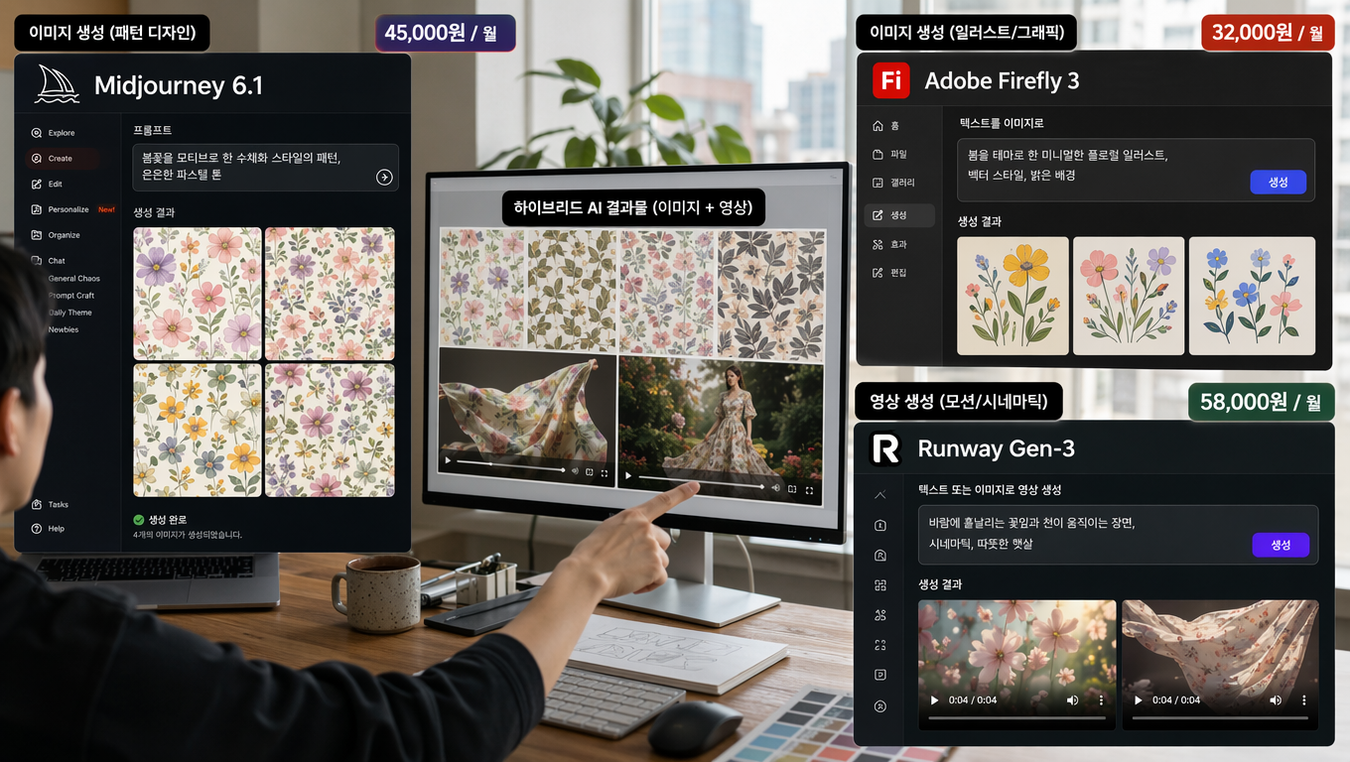Play the pink flowers video in Runway

coord(933,700)
